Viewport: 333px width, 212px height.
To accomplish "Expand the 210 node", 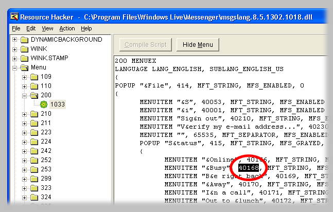I will 24,115.
